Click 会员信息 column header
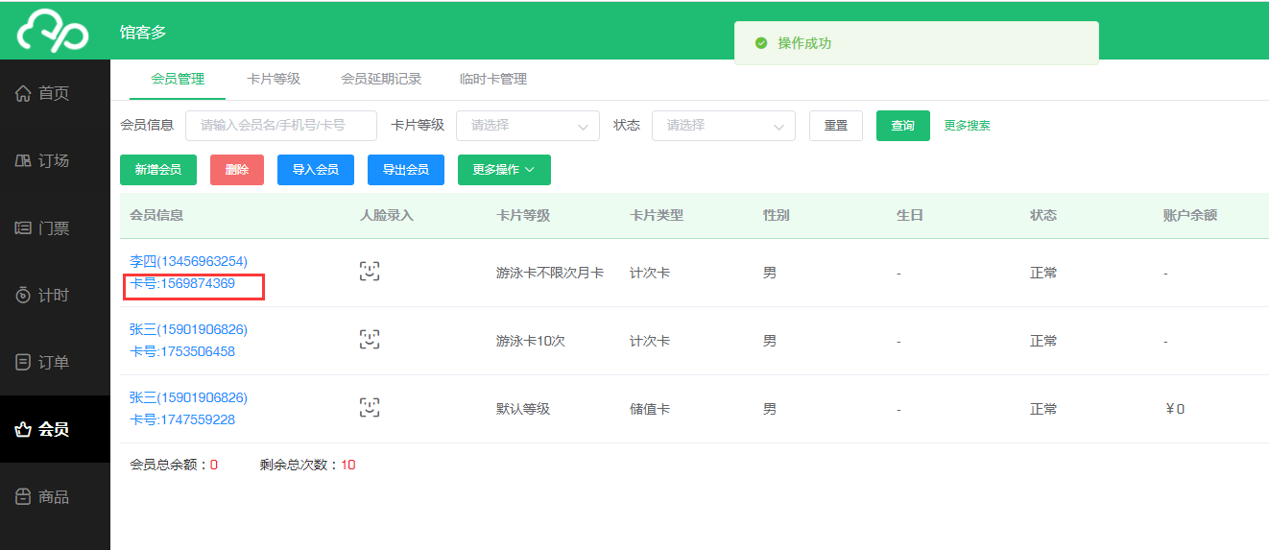 click(x=156, y=215)
